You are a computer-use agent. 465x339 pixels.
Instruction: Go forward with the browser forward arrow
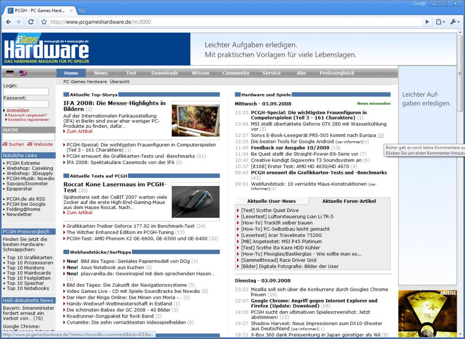tap(18, 22)
